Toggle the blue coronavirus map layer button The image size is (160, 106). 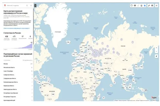pos(145,5)
